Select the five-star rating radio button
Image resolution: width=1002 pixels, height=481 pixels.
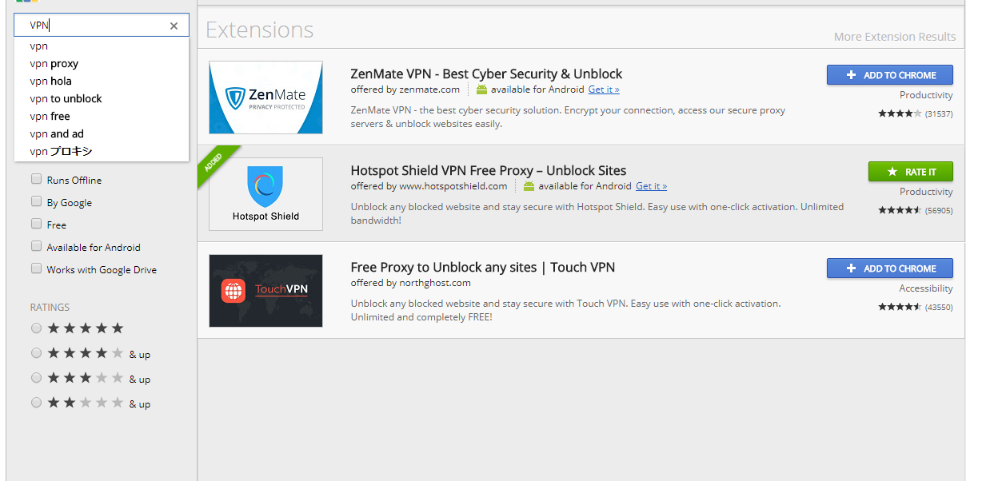(36, 328)
